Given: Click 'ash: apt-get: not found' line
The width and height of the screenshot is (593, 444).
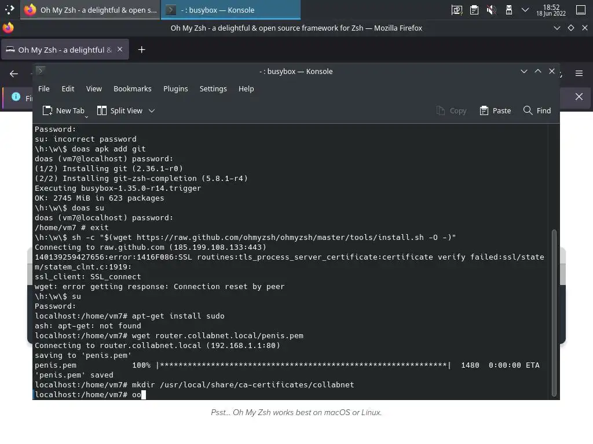Looking at the screenshot, I should pos(88,326).
